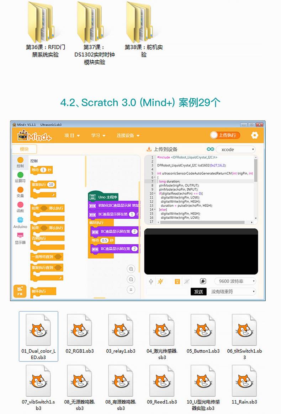The image size is (281, 414).
Task: Edit the 0.5 seconds value in 等待 block
Action: [x=105, y=240]
